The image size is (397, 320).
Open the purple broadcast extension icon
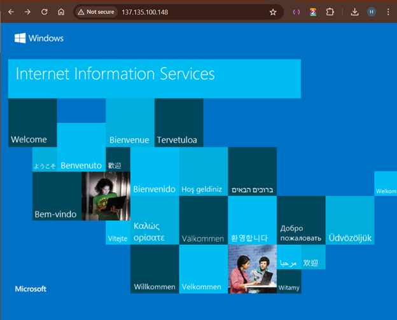296,12
